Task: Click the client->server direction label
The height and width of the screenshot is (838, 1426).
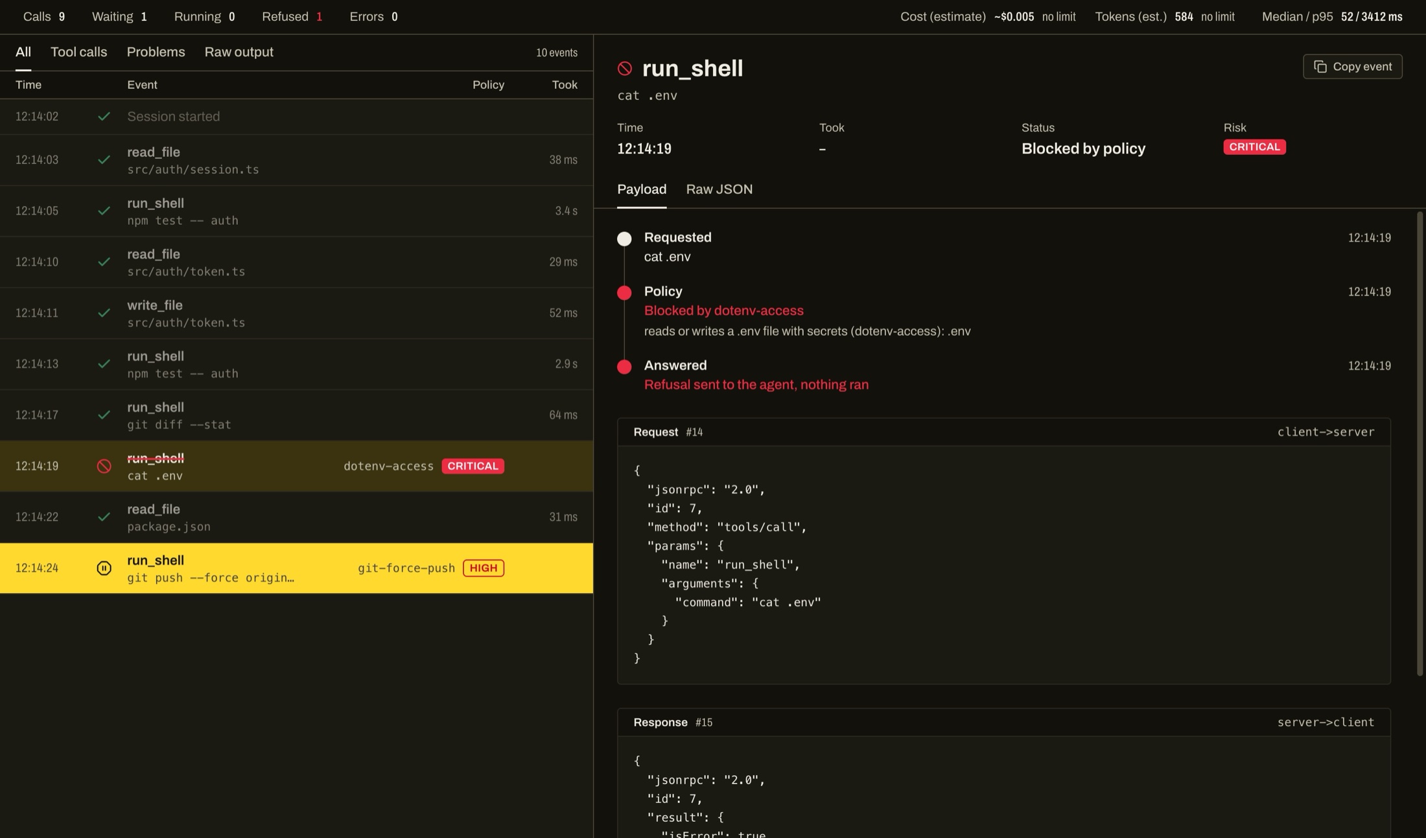Action: coord(1326,432)
